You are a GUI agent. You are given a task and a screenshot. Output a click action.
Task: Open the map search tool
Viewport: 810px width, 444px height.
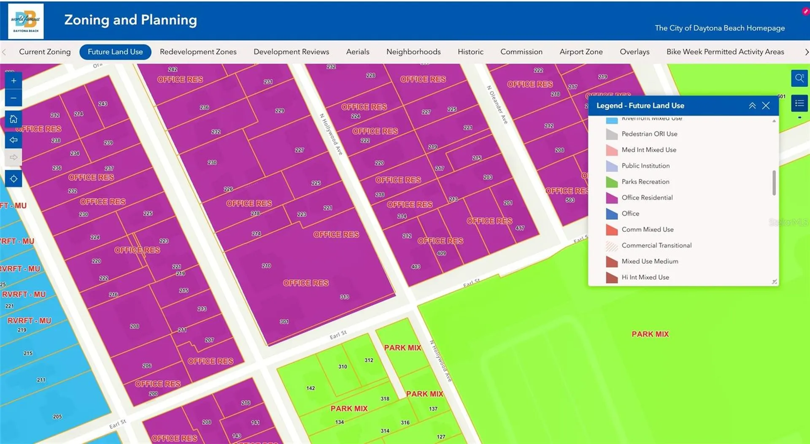point(799,78)
